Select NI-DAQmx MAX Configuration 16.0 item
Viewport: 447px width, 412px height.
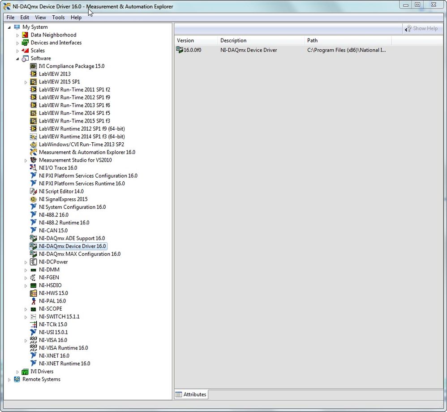click(79, 254)
